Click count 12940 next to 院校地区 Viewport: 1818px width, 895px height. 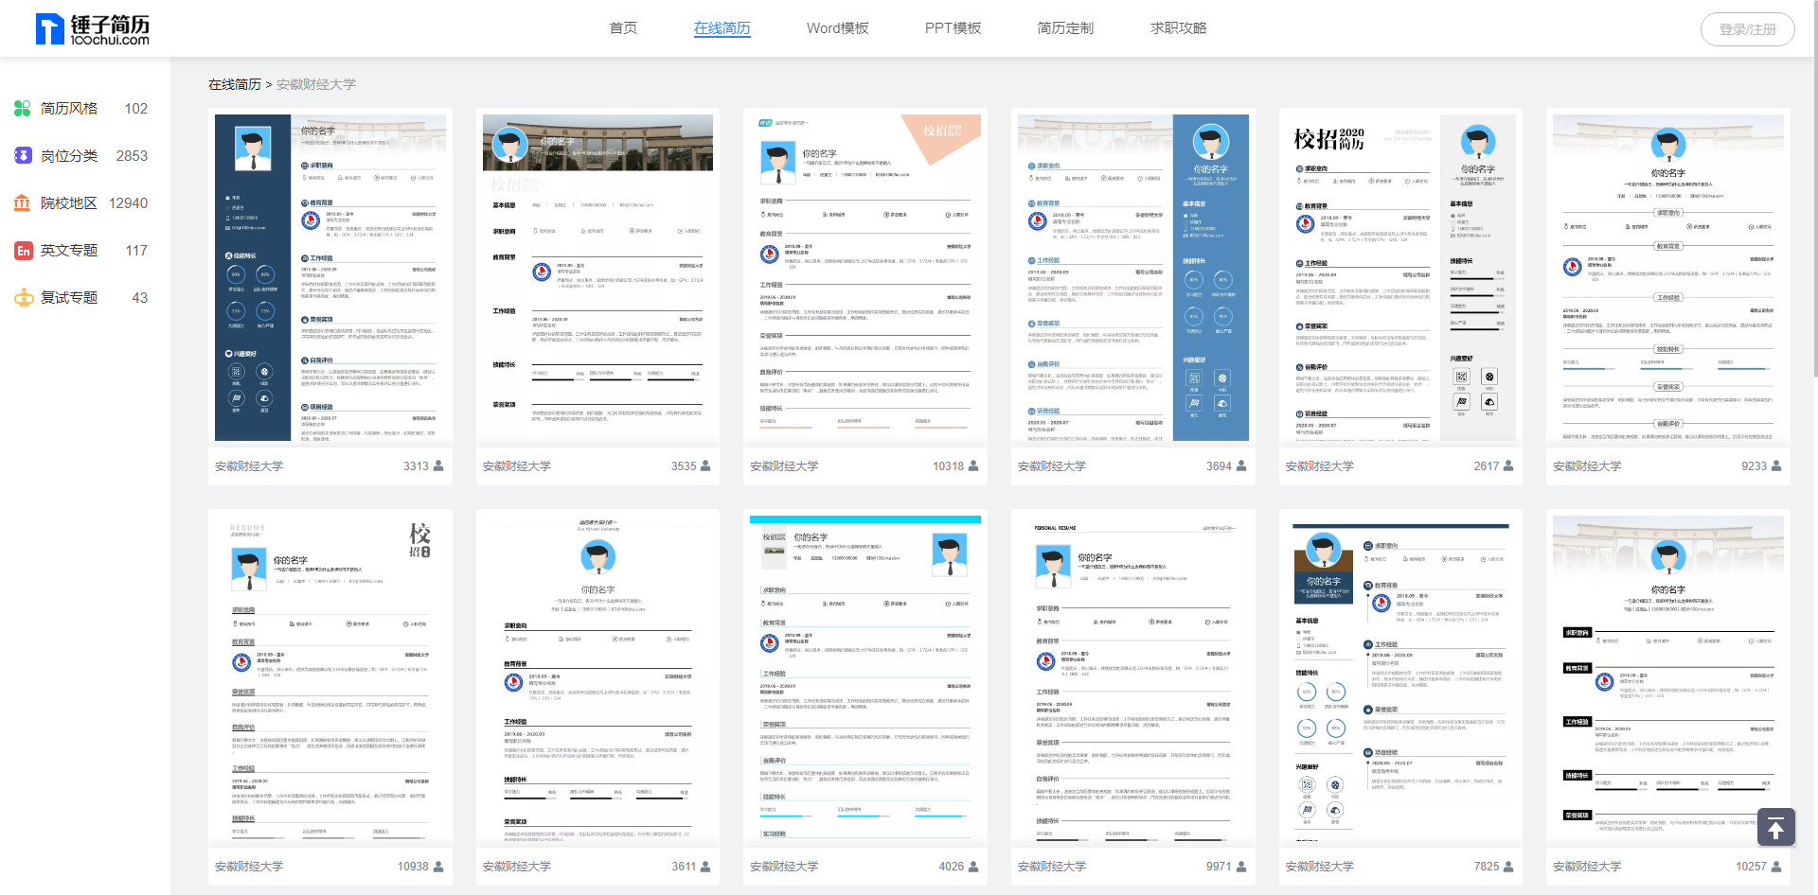pyautogui.click(x=129, y=203)
